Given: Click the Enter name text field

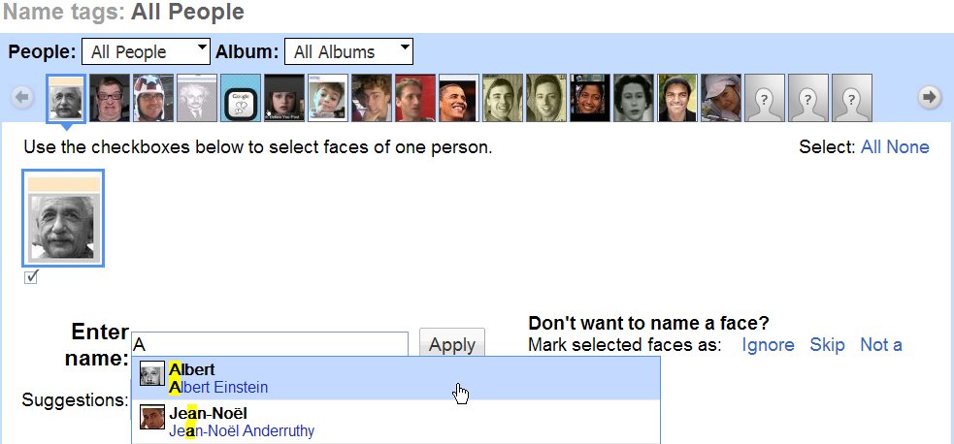Looking at the screenshot, I should click(x=270, y=344).
